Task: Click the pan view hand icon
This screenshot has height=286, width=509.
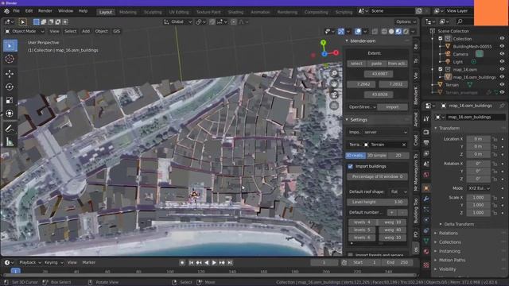Action: tap(334, 84)
